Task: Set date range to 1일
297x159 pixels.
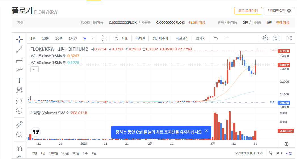Action: [94, 153]
